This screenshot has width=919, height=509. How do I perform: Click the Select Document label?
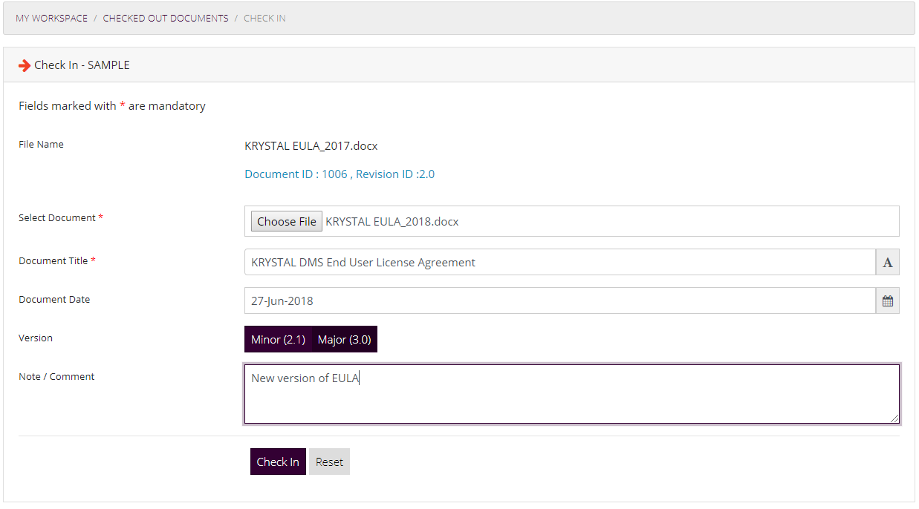(61, 218)
